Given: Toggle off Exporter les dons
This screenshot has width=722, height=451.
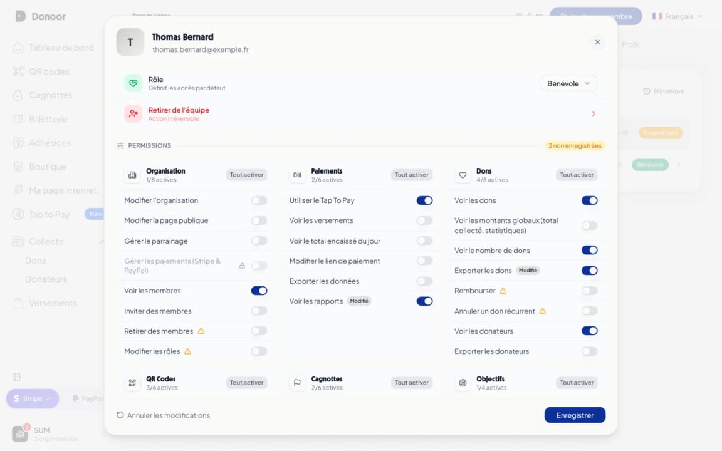Looking at the screenshot, I should (589, 271).
